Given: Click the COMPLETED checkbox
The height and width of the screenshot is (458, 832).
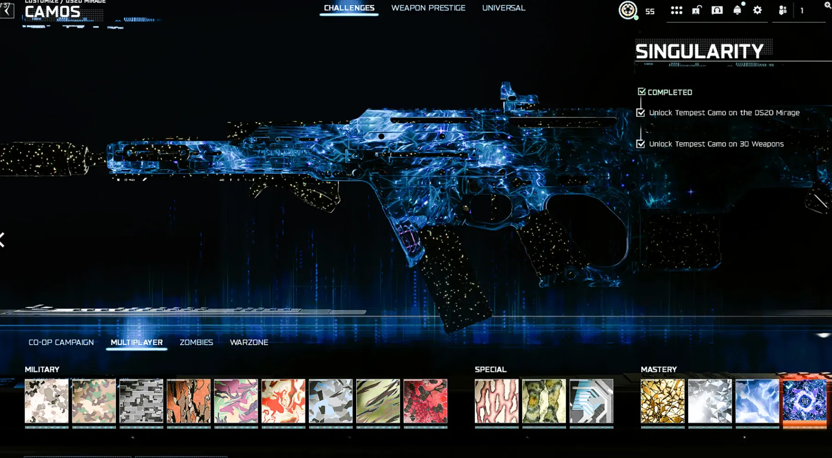Looking at the screenshot, I should (641, 92).
